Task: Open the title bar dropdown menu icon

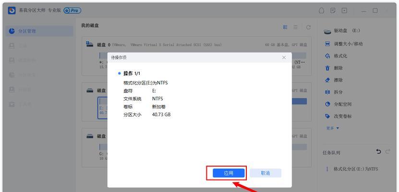Action: click(344, 11)
